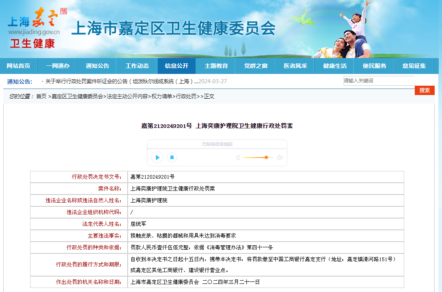Open the 意见征集 menu item
442x292 pixels.
point(414,66)
